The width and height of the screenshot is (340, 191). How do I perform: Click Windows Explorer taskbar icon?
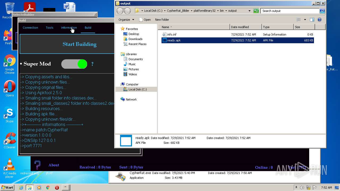pyautogui.click(x=29, y=188)
